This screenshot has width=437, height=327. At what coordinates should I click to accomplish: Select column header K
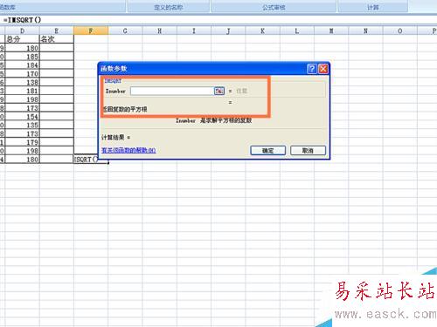coord(262,31)
